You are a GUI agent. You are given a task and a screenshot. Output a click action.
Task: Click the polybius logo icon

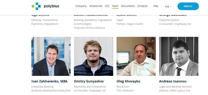click(36, 6)
